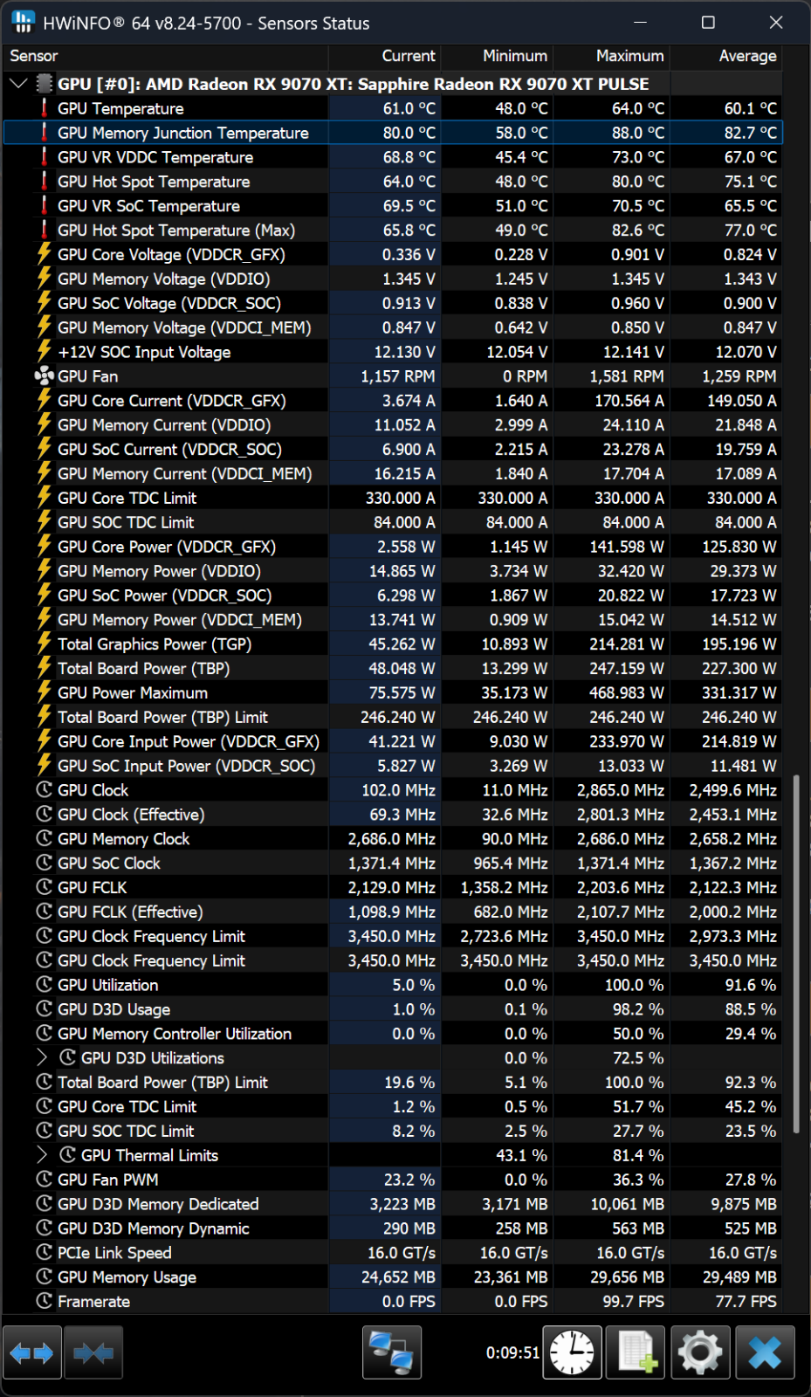Click the Average column header
The width and height of the screenshot is (811, 1397).
tap(725, 56)
